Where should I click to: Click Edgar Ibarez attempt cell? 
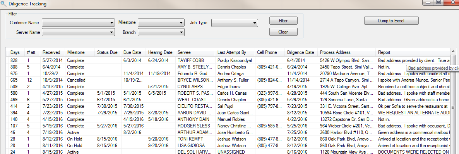pos(235,87)
